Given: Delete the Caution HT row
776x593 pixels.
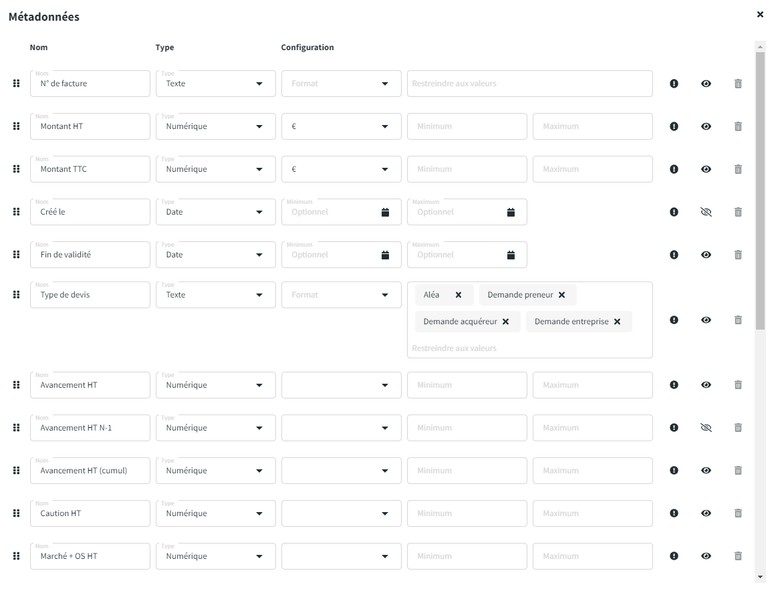Looking at the screenshot, I should pos(738,513).
